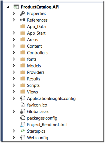Image resolution: width=105 pixels, height=143 pixels.
Task: Click the Global.asax gear file icon
Action: point(23,111)
